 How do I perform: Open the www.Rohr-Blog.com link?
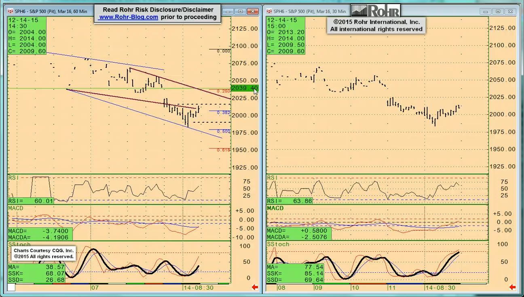[128, 17]
